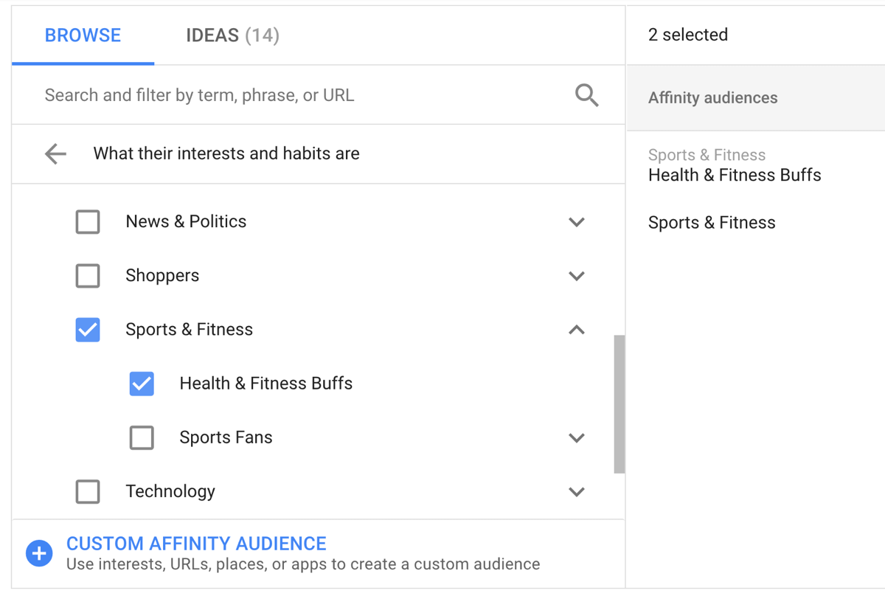The height and width of the screenshot is (596, 885).
Task: Click the category list scrollbar
Action: (619, 403)
